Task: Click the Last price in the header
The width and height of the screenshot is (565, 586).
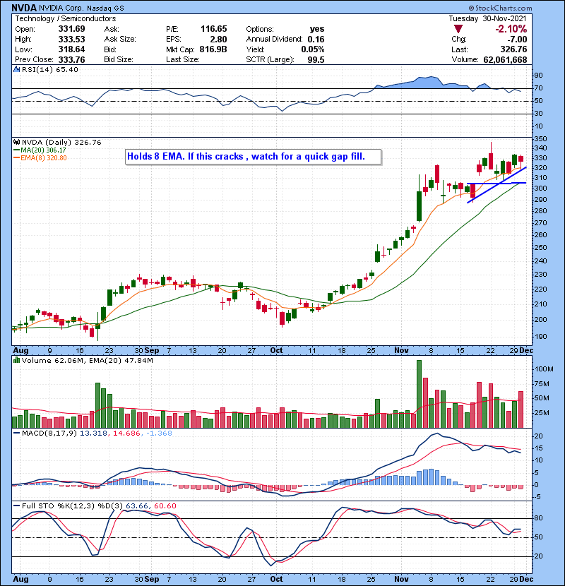Action: point(513,49)
